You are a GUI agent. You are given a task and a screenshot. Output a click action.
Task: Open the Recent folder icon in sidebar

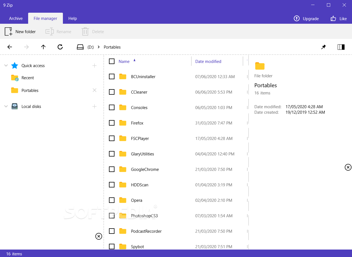point(15,78)
